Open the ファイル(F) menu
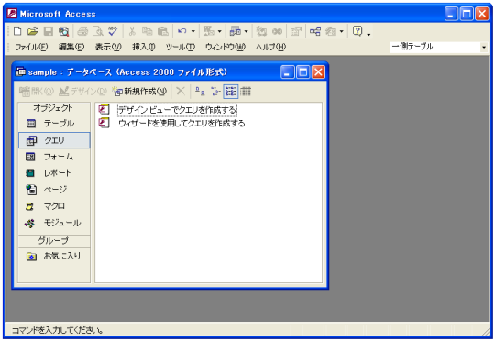The height and width of the screenshot is (341, 495). 31,47
